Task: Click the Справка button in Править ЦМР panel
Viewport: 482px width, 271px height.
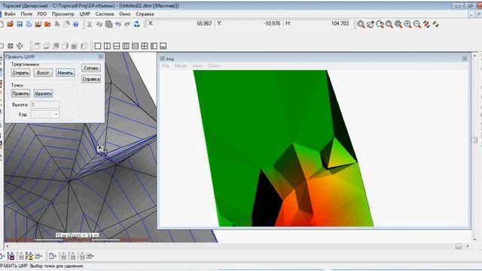Action: (x=91, y=79)
